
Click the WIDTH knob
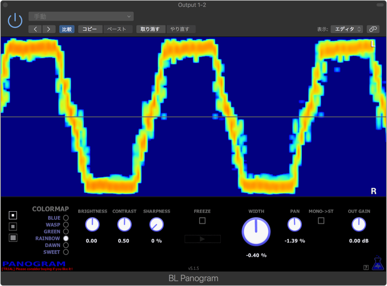[256, 232]
